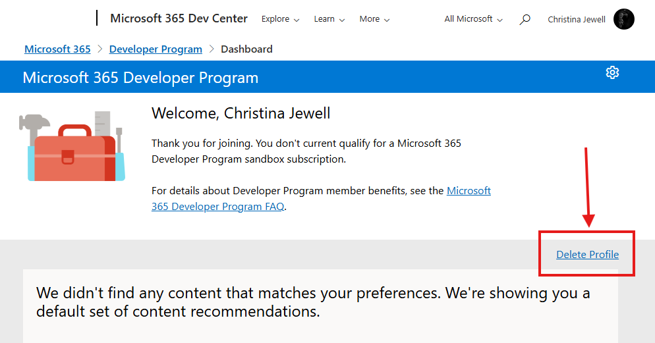Click the red annotation arrow

tap(588, 188)
